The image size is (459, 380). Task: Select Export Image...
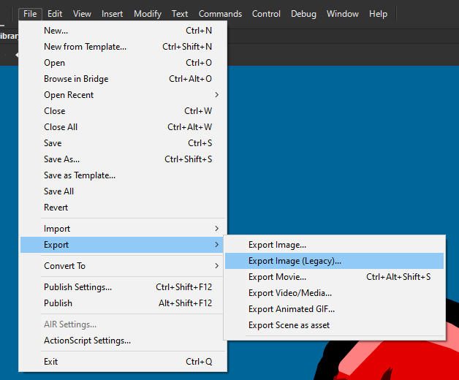(334, 245)
